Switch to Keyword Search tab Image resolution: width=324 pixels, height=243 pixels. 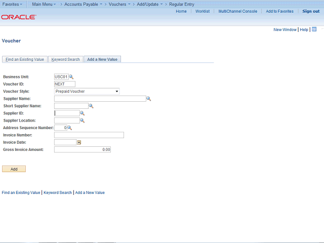point(65,59)
